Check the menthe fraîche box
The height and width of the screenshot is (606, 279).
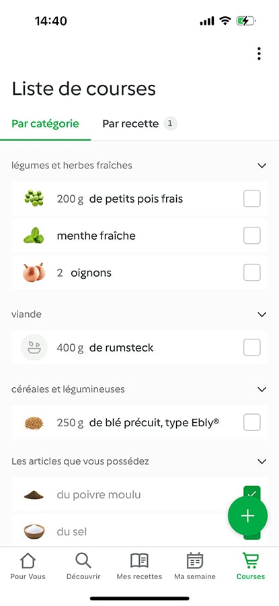[252, 236]
